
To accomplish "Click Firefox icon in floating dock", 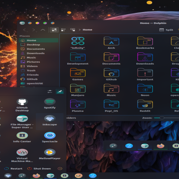I will coord(161,146).
